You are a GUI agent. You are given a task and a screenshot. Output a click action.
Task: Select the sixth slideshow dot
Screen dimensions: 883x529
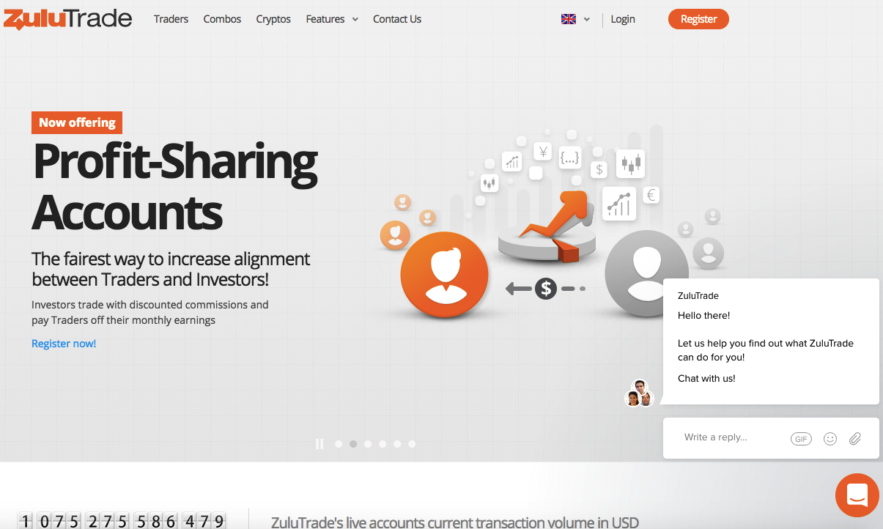(412, 444)
